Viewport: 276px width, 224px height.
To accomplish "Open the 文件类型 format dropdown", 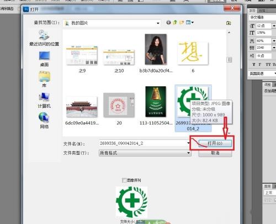I will tap(145, 153).
